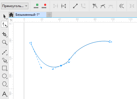The width and height of the screenshot is (137, 99).
Task: Select the filled node on curve
Action: [61, 66]
